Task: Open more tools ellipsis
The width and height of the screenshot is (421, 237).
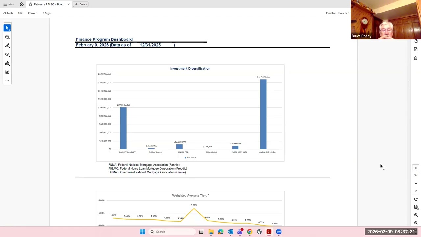Action: (x=7, y=80)
